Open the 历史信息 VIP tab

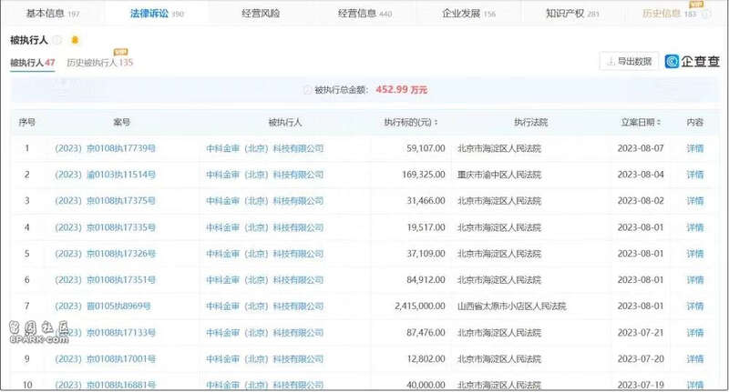(x=670, y=14)
